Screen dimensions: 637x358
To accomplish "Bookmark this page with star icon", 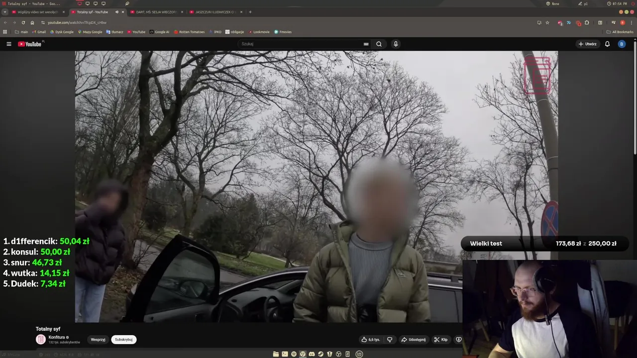I will point(547,22).
